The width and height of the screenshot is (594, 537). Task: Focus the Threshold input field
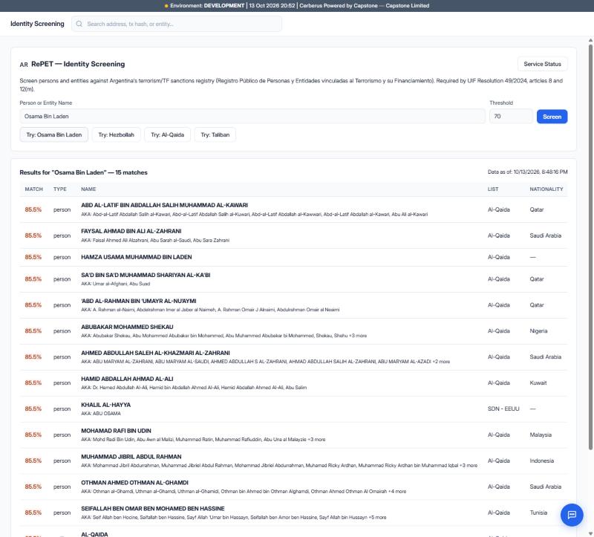pos(511,117)
